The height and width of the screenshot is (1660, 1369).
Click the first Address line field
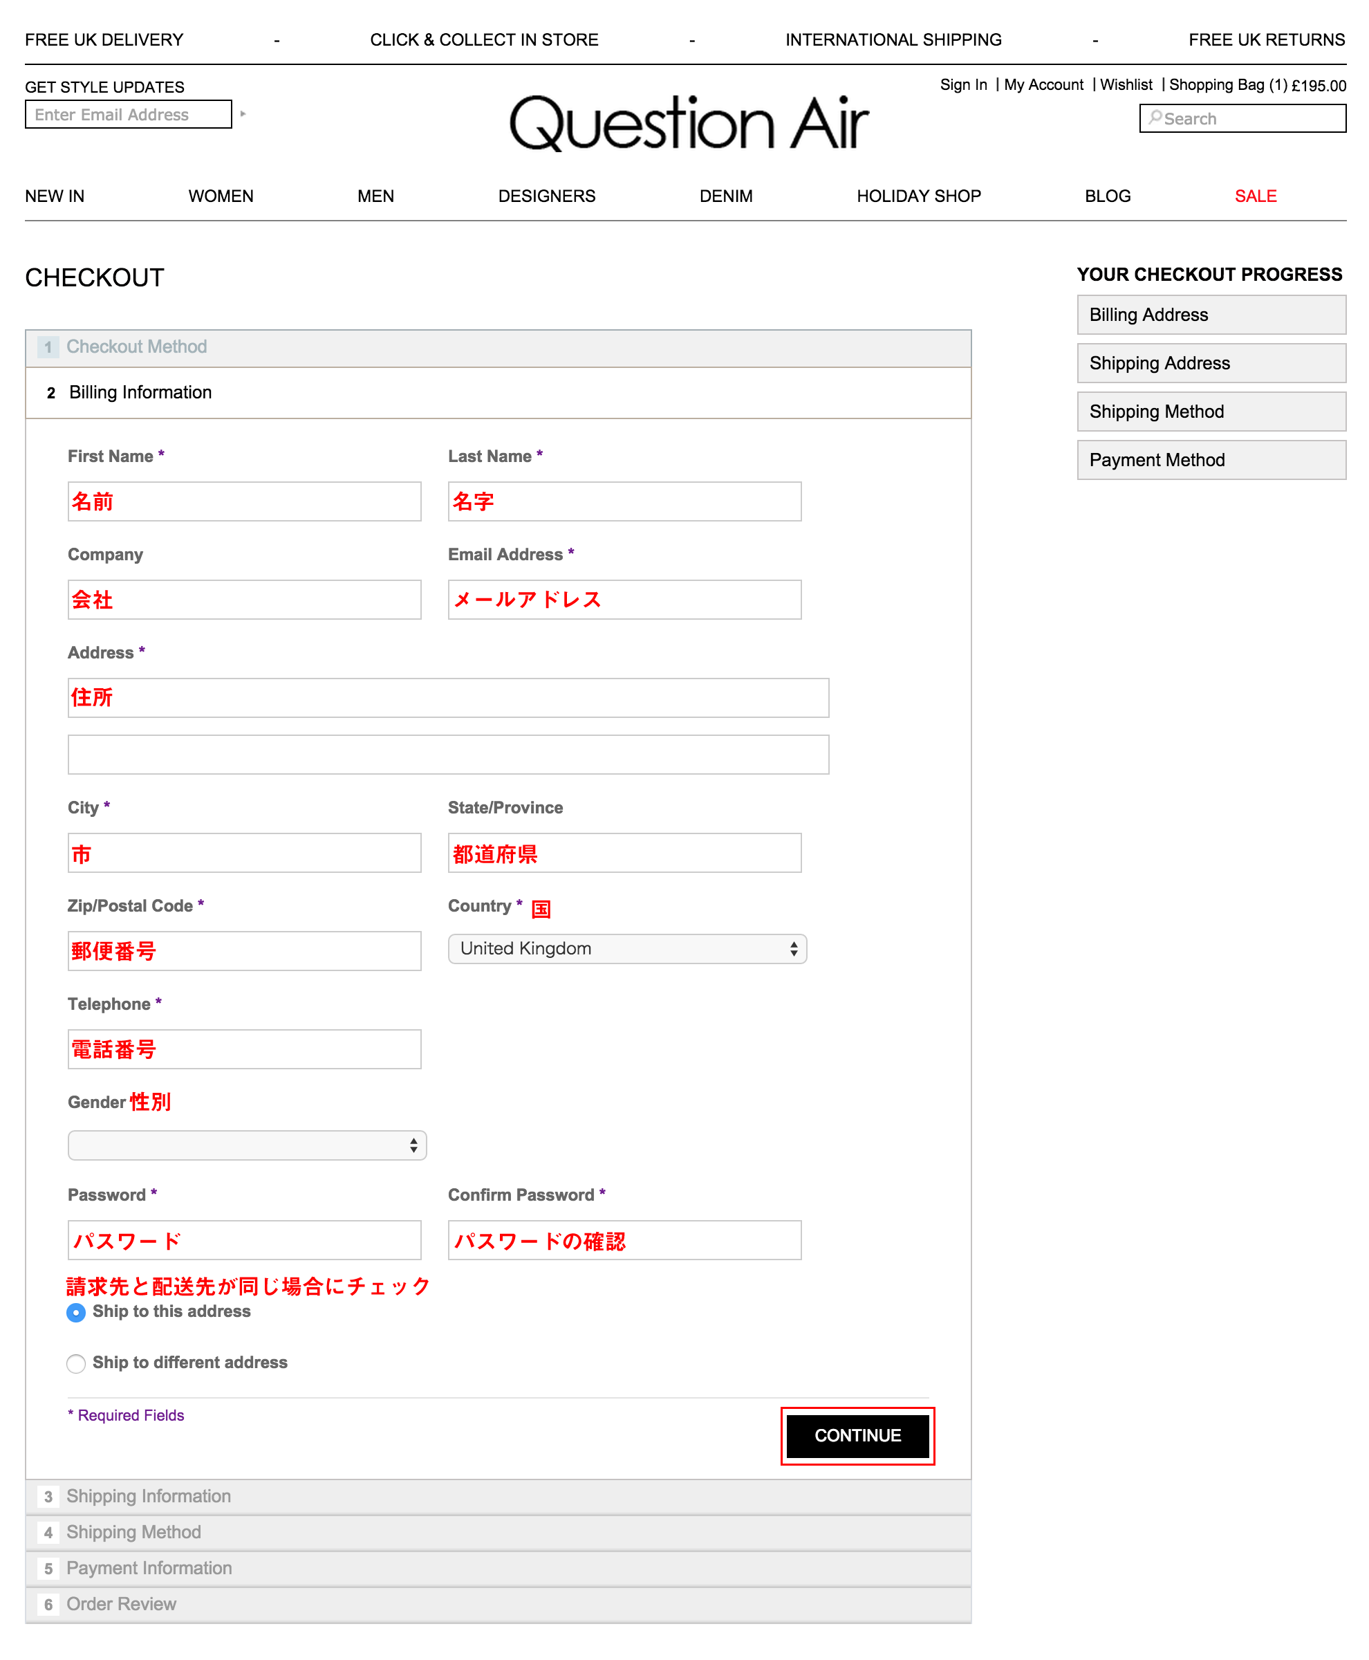[x=448, y=697]
